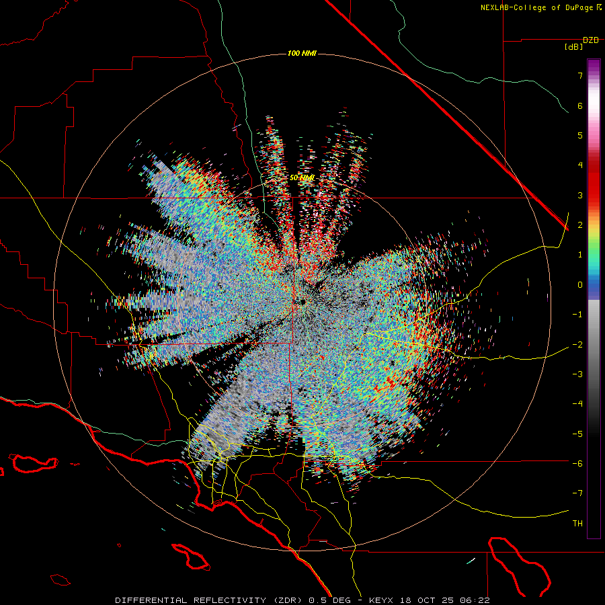Click the 50 NMI range ring label
This screenshot has width=605, height=605.
[302, 177]
